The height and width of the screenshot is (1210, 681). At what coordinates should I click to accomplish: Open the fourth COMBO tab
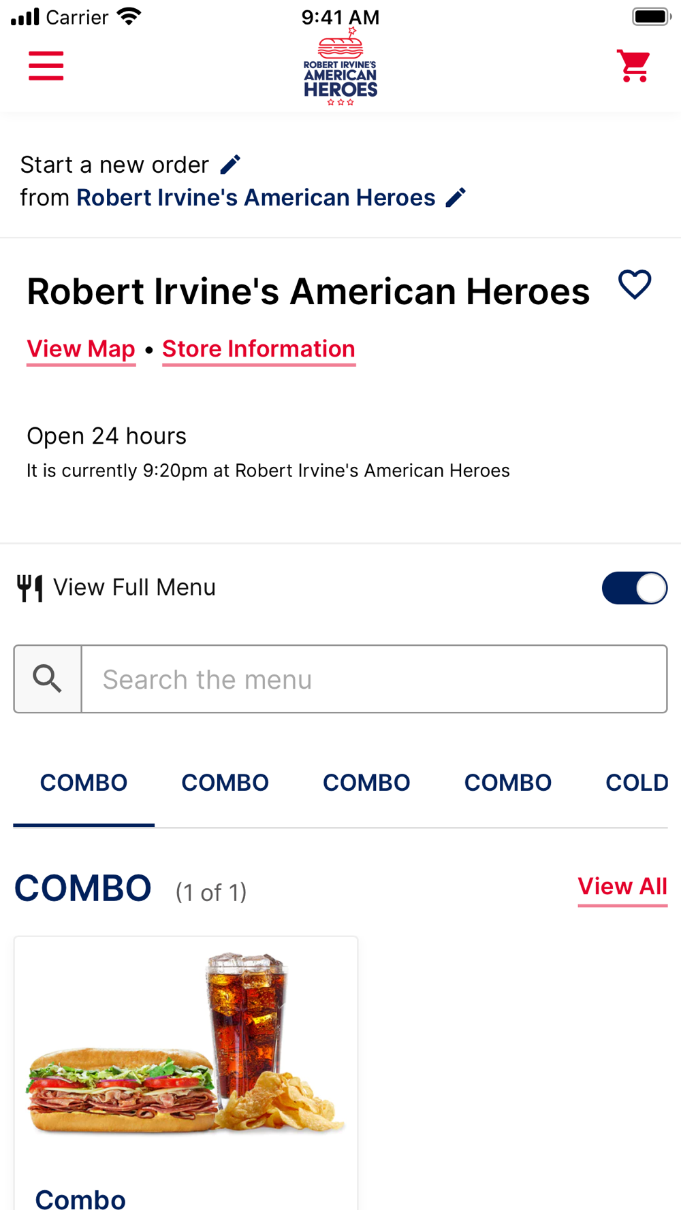click(x=508, y=783)
